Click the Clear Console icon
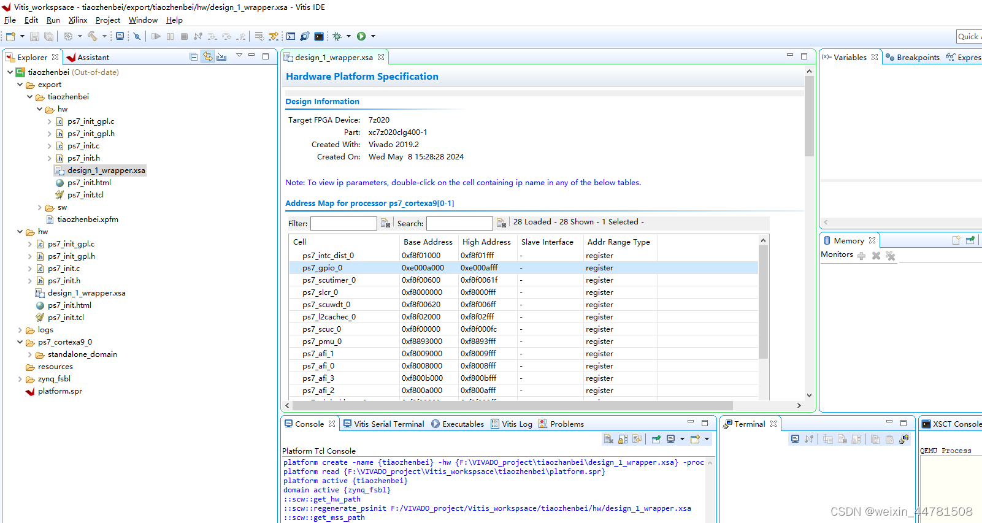 click(608, 439)
